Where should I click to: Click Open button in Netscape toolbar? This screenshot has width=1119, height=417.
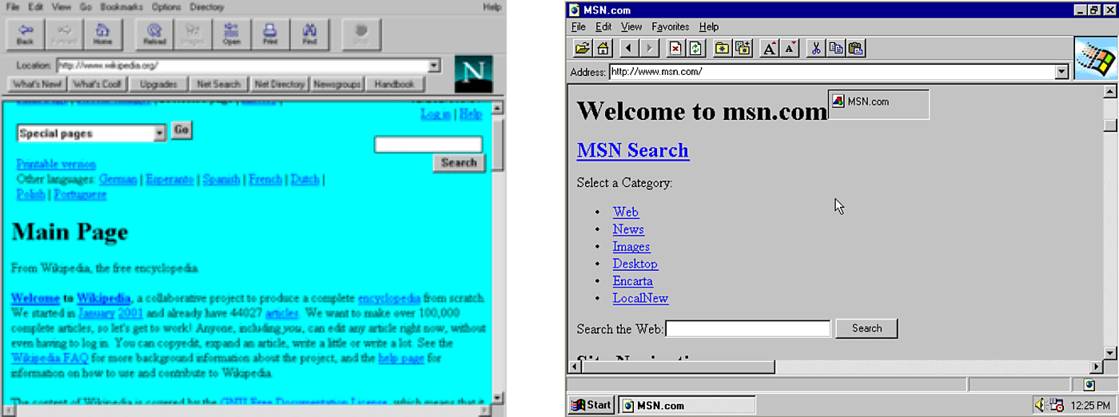tap(232, 34)
